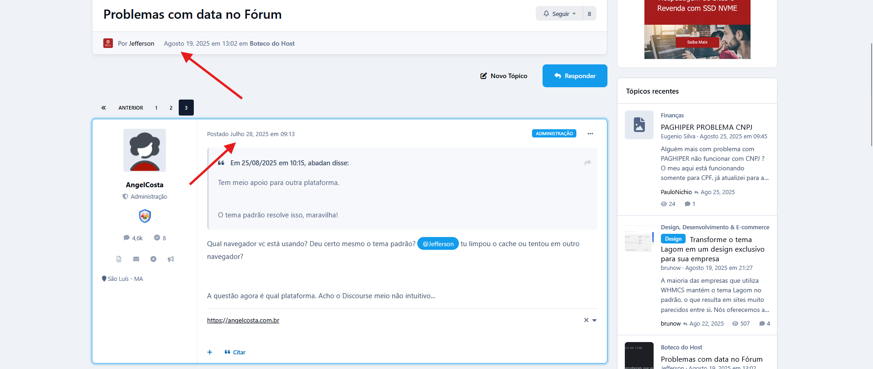Viewport: 873px width, 369px height.
Task: Send AngelCosta a message via envelope icon
Action: coord(136,259)
